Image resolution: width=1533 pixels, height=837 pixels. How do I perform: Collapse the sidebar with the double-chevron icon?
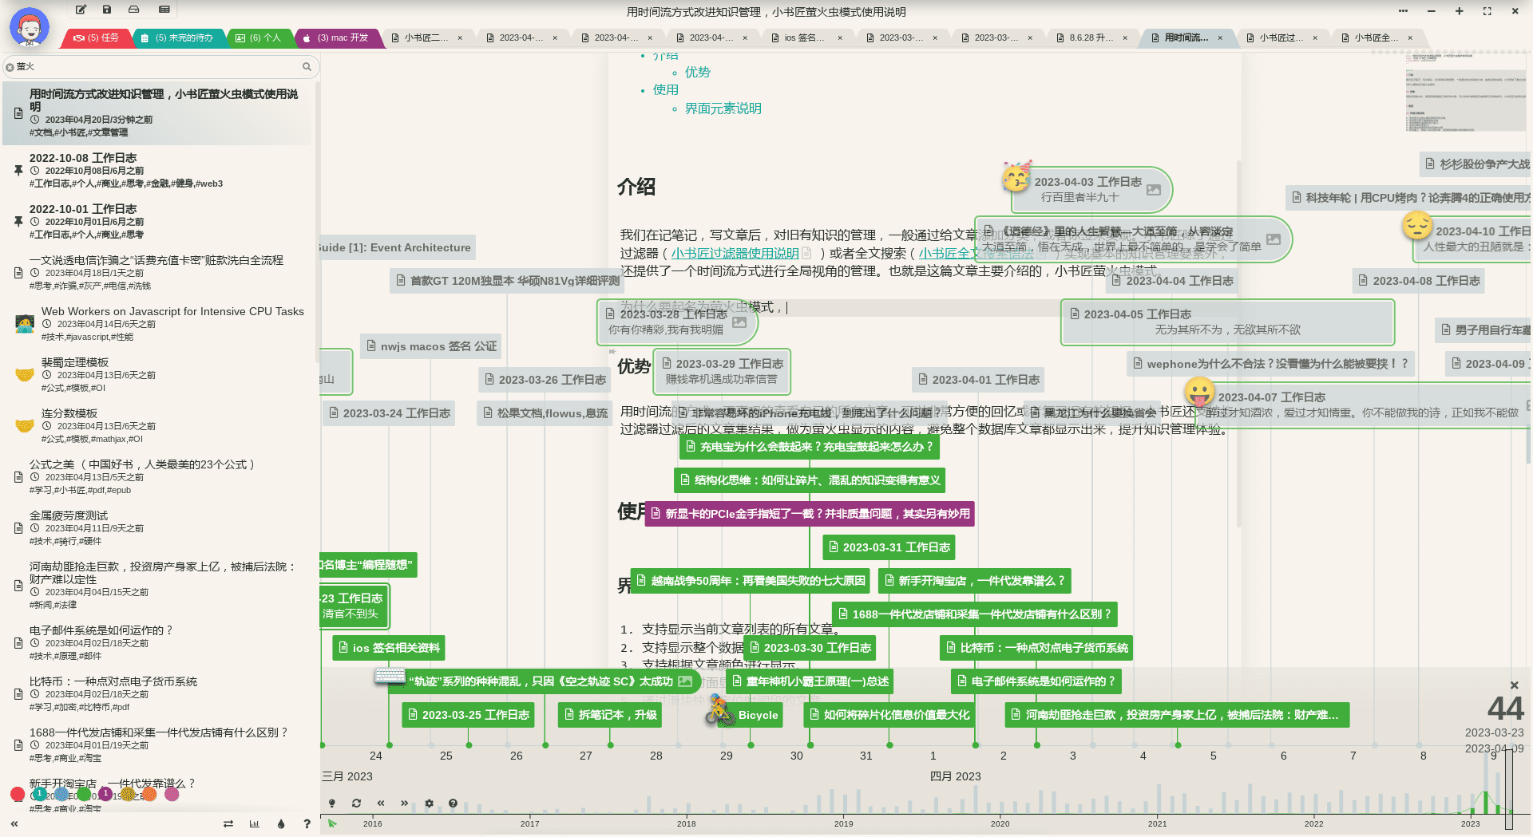point(14,823)
